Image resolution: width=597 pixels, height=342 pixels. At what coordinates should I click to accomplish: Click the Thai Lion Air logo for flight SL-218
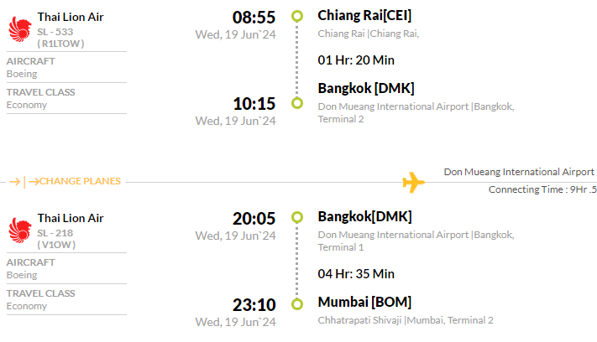pyautogui.click(x=20, y=231)
